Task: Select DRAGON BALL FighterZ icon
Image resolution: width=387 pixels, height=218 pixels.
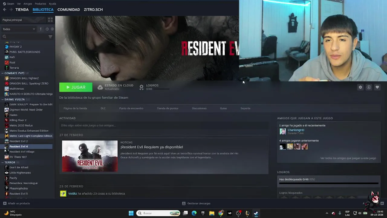Action: pyautogui.click(x=7, y=78)
